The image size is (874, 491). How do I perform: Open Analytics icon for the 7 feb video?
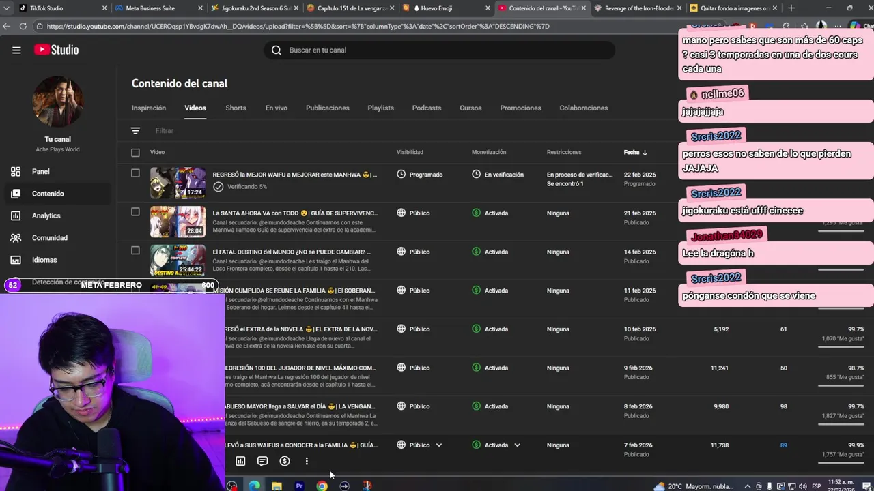click(240, 461)
